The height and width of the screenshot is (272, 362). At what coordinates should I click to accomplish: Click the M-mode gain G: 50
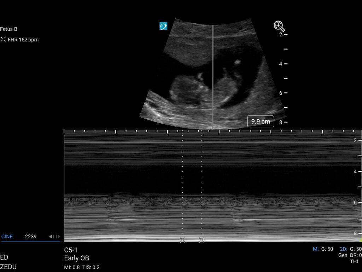click(327, 249)
